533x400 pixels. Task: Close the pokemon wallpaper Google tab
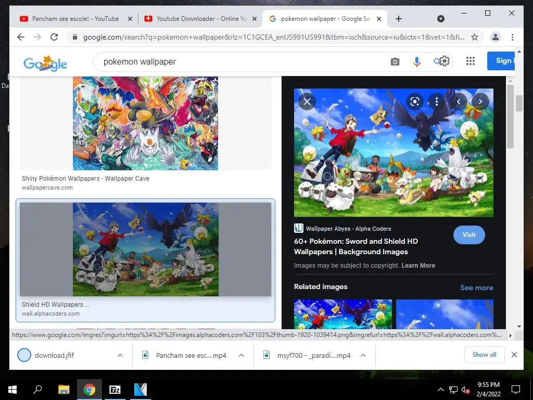point(379,19)
